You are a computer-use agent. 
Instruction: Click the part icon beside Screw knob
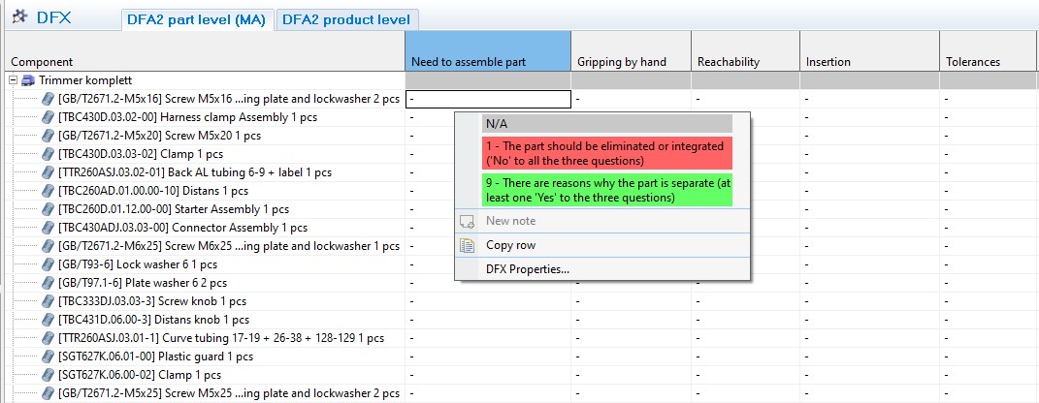[49, 301]
